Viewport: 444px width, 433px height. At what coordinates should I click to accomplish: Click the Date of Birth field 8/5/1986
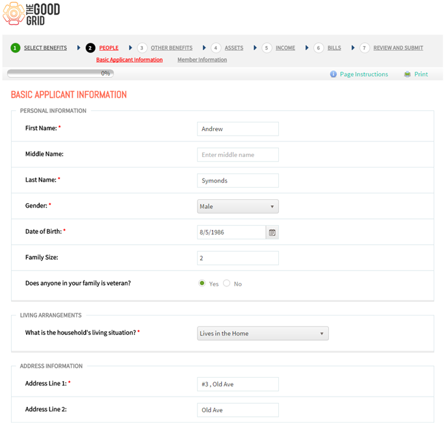tap(231, 232)
